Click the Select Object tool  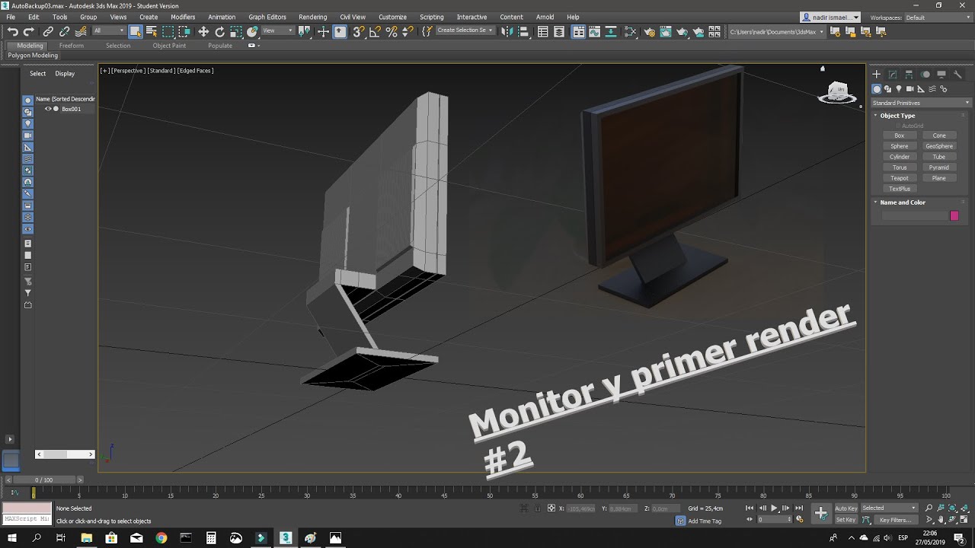[x=135, y=31]
